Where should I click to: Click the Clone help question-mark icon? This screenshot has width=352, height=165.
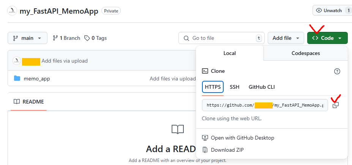pyautogui.click(x=337, y=71)
